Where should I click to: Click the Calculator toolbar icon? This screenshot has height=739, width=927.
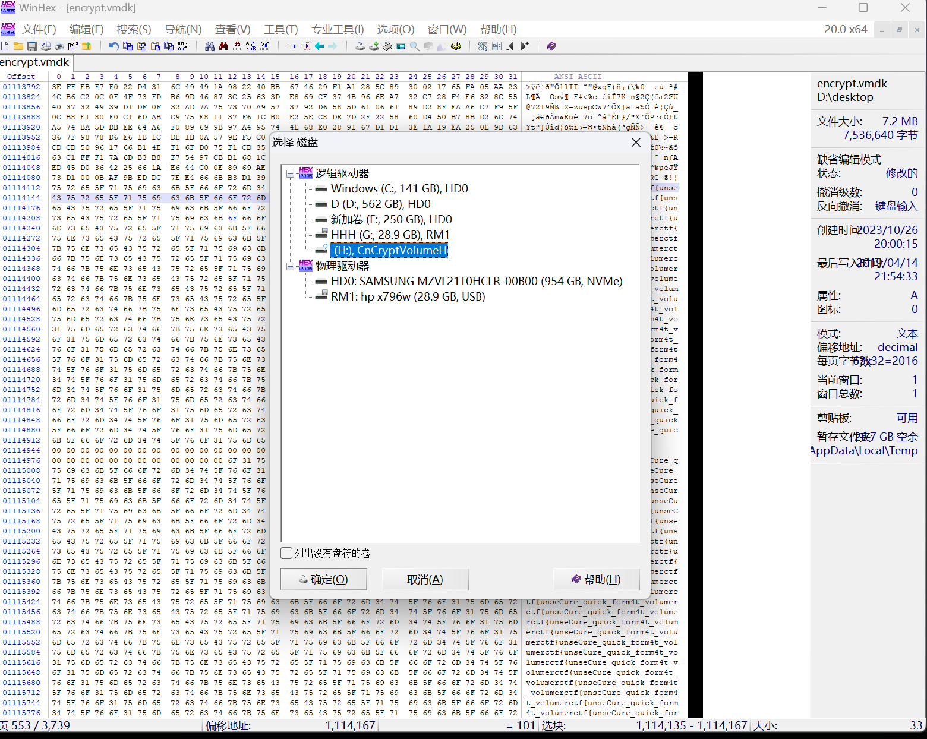click(x=401, y=46)
